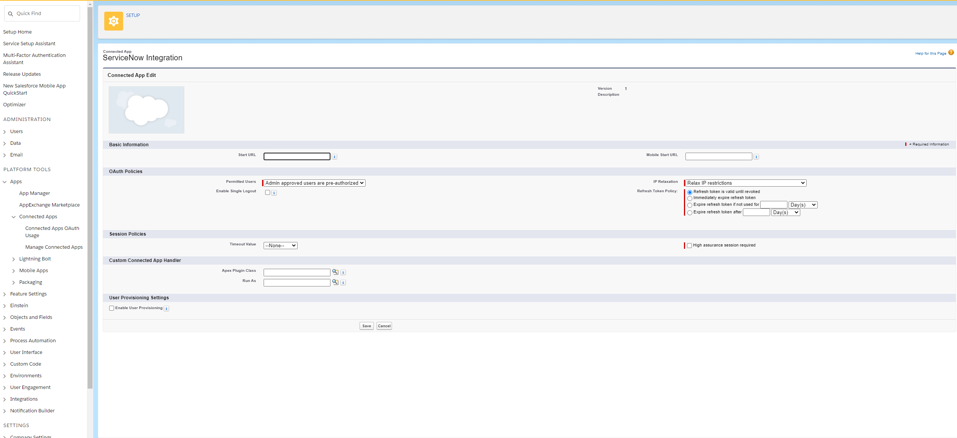957x438 pixels.
Task: Expand Process Automation in sidebar
Action: (x=5, y=341)
